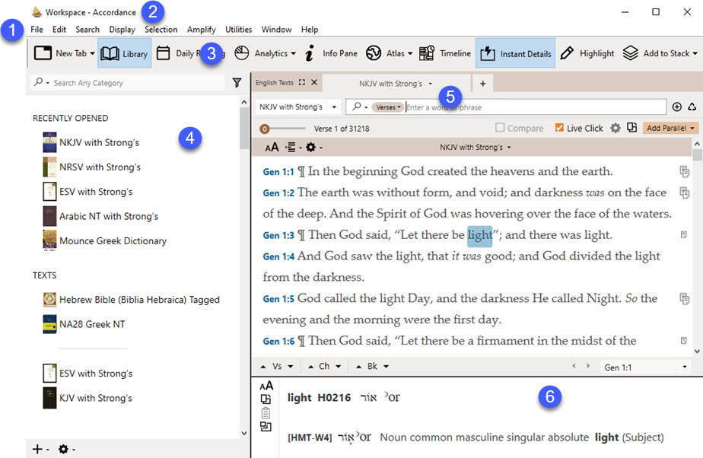Expand the Analytics dropdown arrow
Image resolution: width=703 pixels, height=458 pixels.
[x=293, y=53]
